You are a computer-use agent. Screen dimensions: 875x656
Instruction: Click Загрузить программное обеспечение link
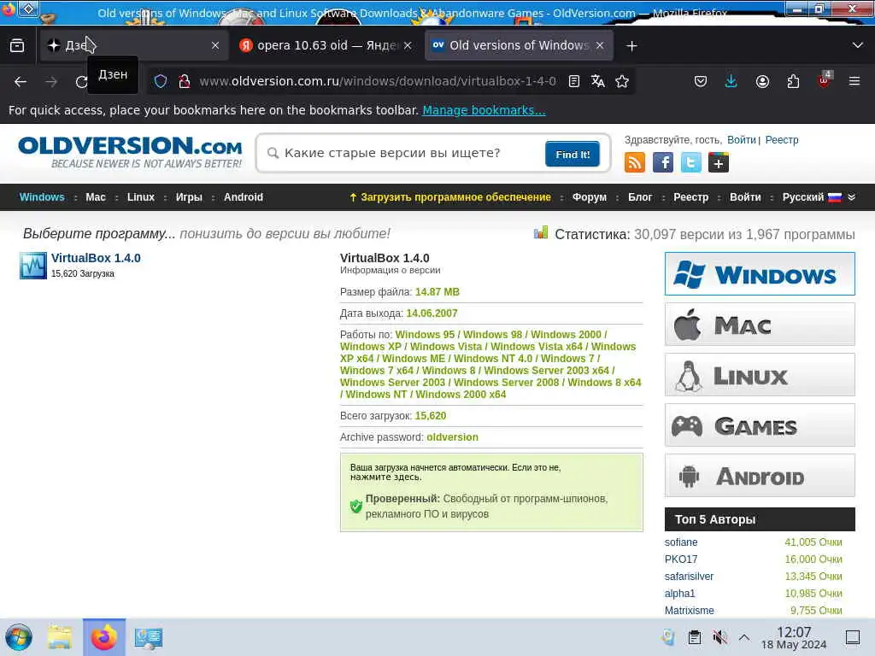click(x=450, y=197)
